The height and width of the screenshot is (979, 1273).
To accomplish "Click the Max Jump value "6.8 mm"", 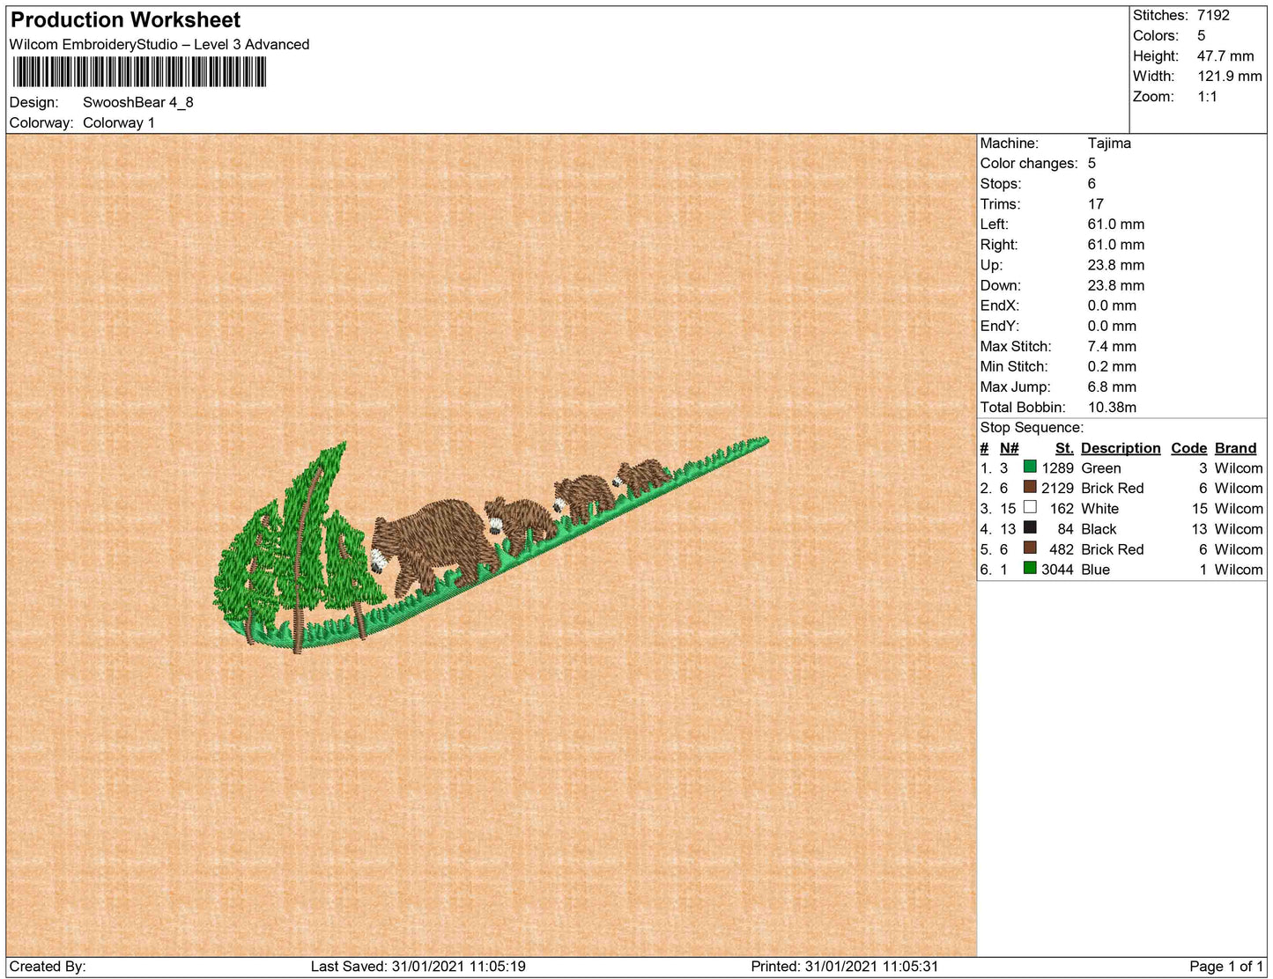I will pos(1112,386).
